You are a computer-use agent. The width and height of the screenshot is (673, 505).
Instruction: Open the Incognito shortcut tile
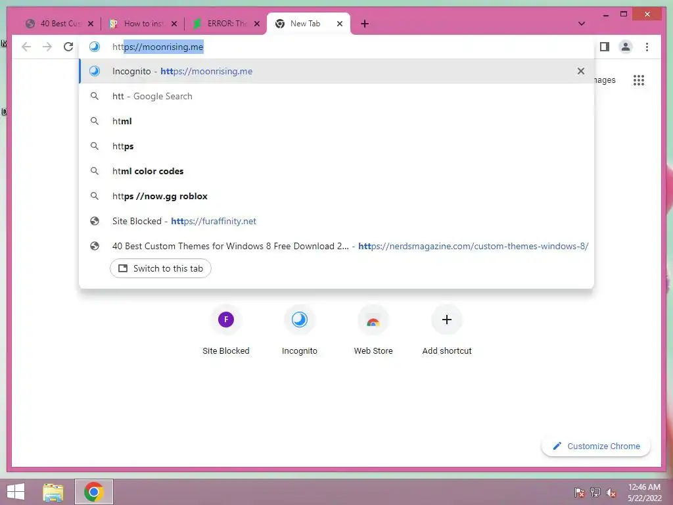[x=299, y=330]
